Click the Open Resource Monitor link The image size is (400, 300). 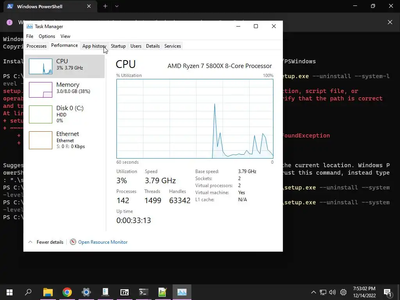coord(103,242)
